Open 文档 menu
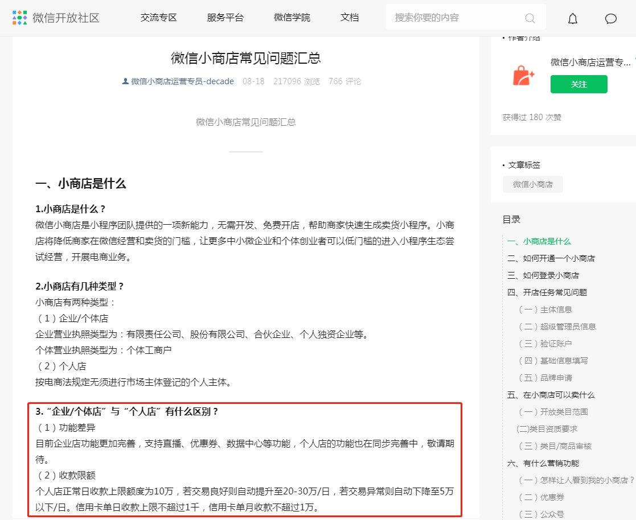The height and width of the screenshot is (520, 636). coord(350,18)
